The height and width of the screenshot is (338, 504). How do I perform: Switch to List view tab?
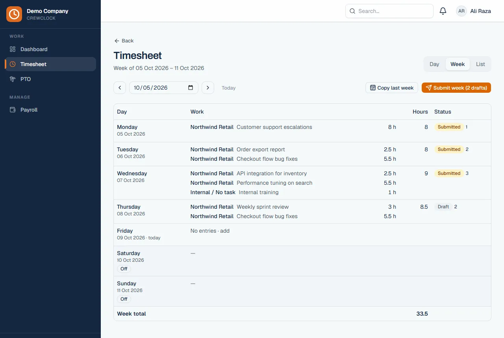point(480,64)
